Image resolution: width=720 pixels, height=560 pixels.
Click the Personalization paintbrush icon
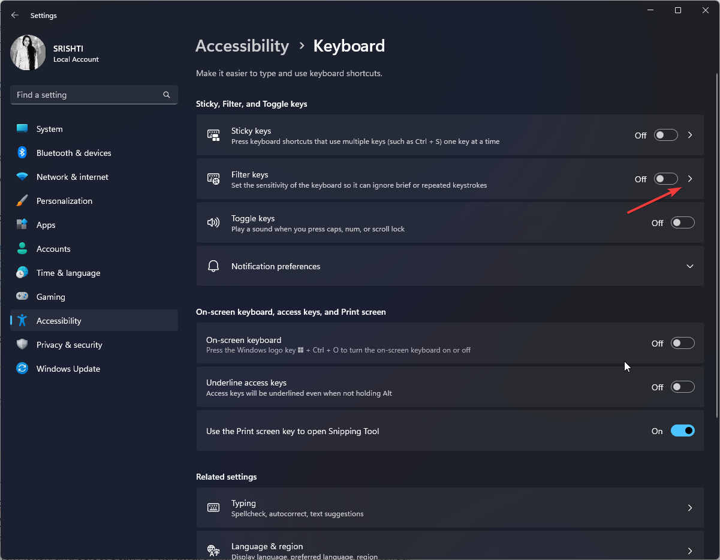(x=22, y=201)
